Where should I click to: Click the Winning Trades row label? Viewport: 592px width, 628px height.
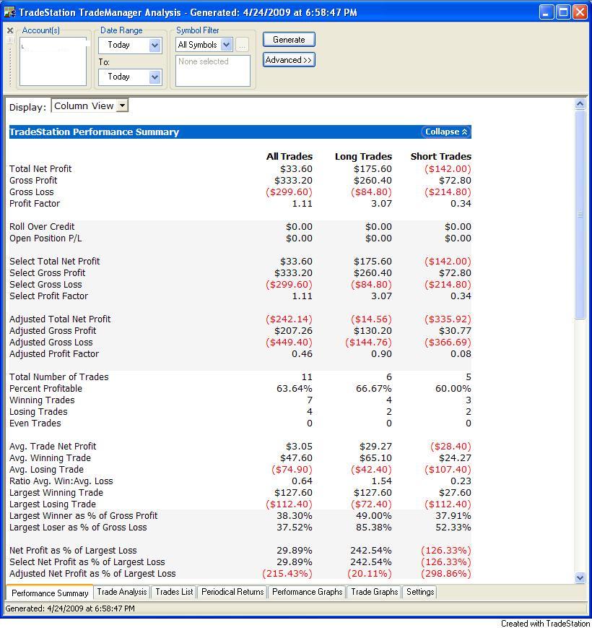42,400
